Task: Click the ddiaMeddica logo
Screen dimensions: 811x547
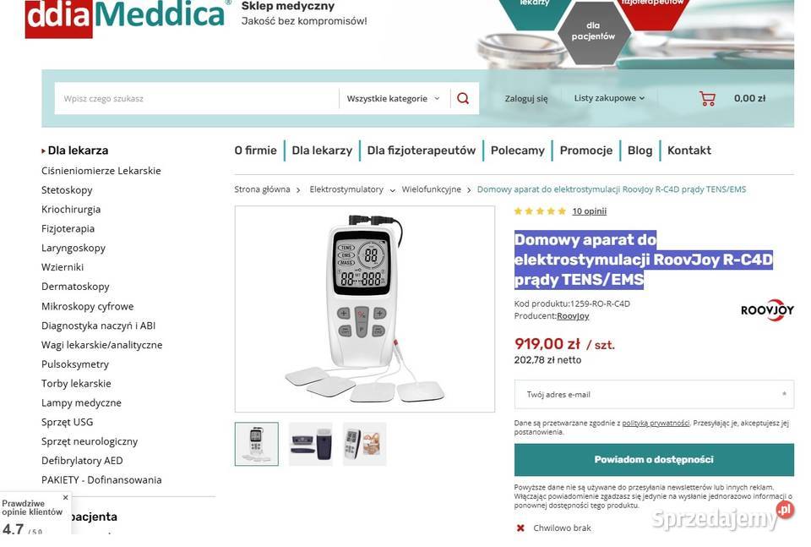Action: (125, 17)
